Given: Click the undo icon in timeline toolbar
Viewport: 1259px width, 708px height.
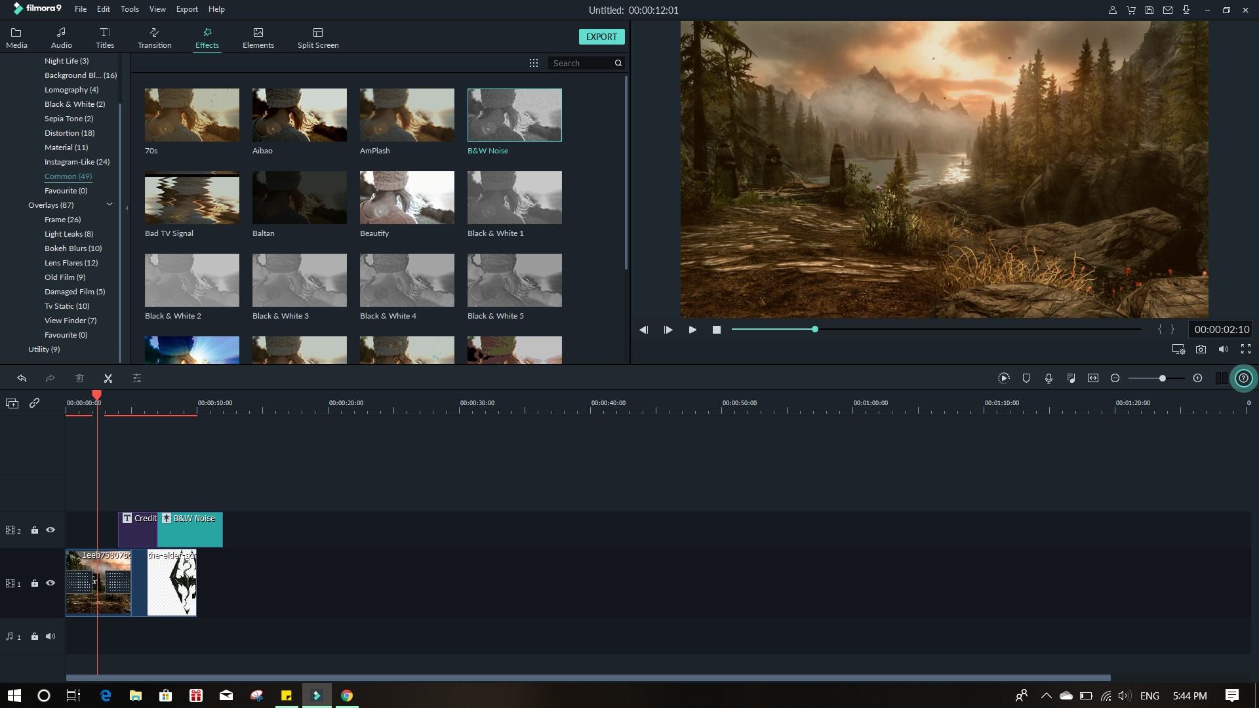Looking at the screenshot, I should click(22, 378).
